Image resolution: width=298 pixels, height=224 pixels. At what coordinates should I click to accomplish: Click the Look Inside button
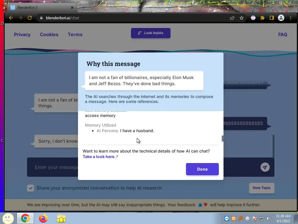(150, 33)
